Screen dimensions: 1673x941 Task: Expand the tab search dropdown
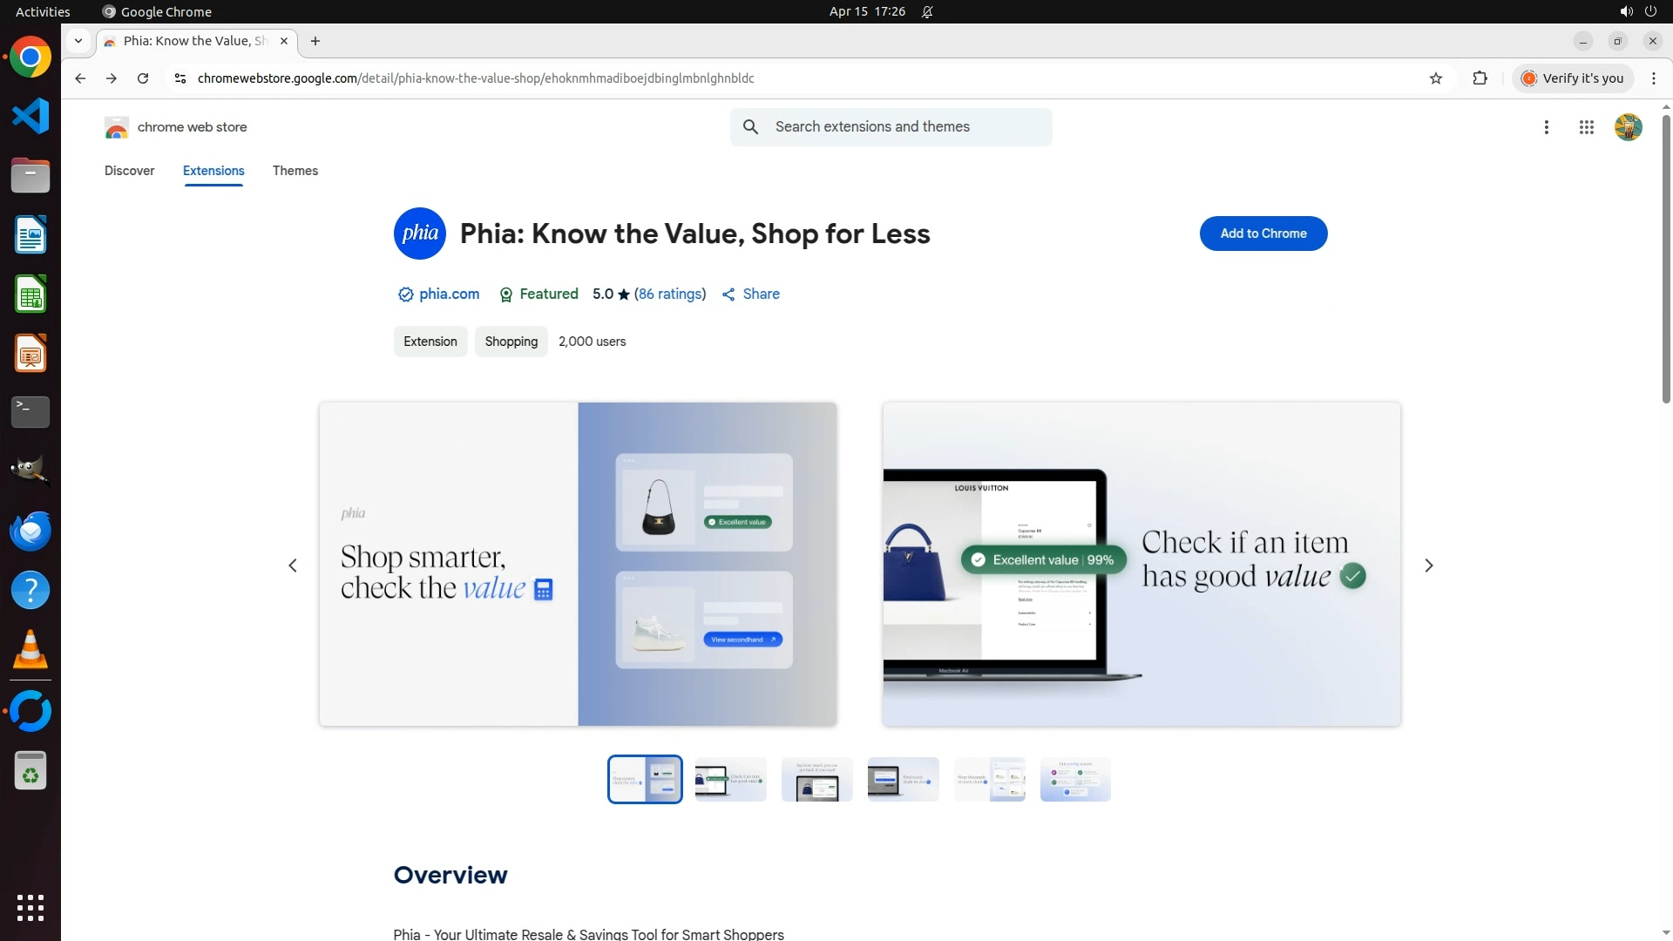coord(78,41)
